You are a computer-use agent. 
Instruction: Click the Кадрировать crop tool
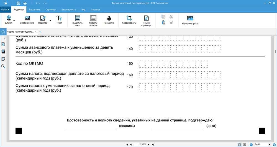tap(129, 18)
